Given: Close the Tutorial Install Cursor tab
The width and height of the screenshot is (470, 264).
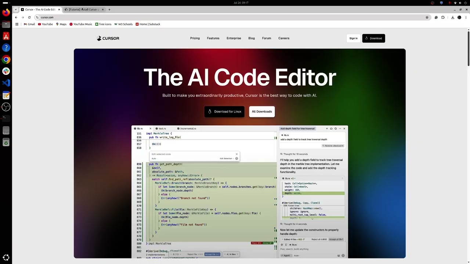Looking at the screenshot, I should (x=102, y=10).
